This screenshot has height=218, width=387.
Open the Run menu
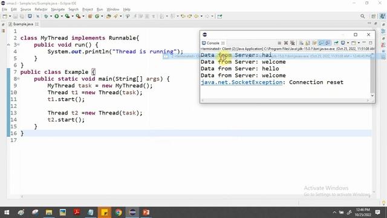point(100,10)
